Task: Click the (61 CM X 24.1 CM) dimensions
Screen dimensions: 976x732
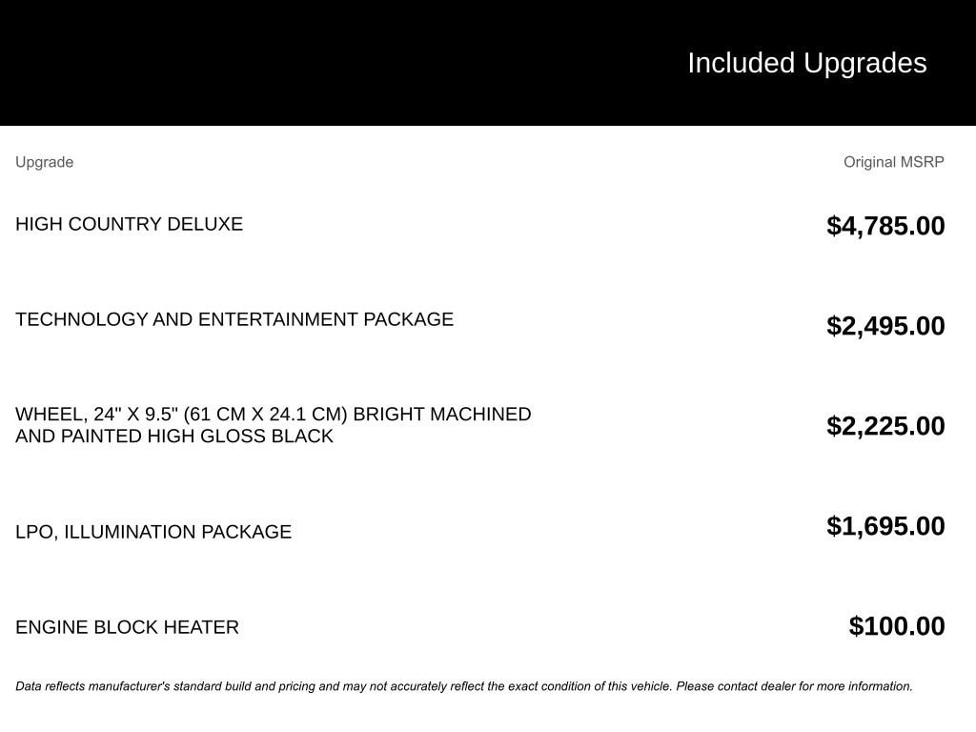Action: (265, 415)
